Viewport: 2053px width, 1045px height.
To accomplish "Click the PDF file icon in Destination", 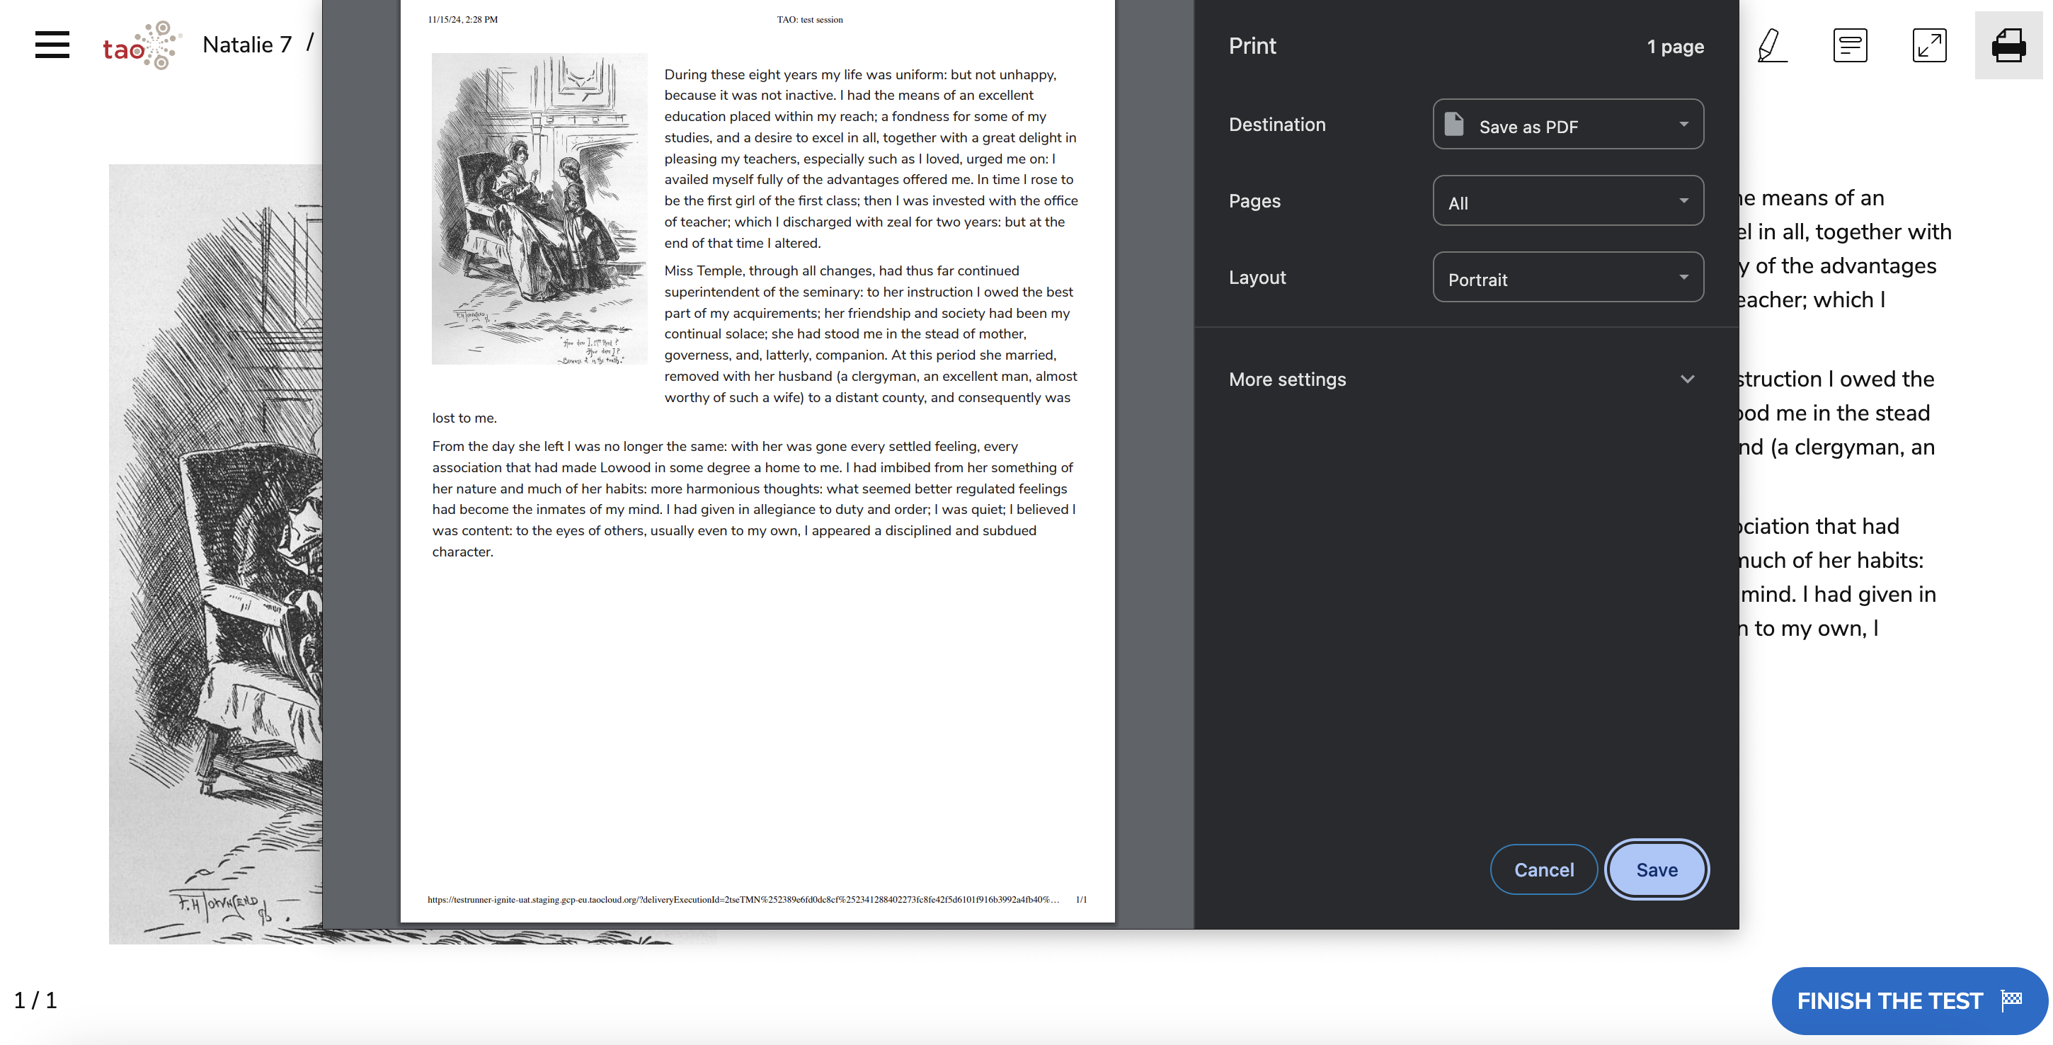I will (x=1453, y=125).
